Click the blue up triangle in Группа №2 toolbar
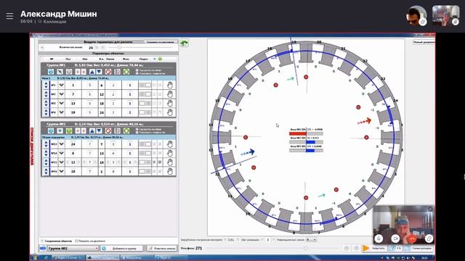Screen dimensions: 465x261 click(x=92, y=130)
